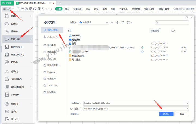Select 网站稿件 folder in the sidebar
196x124 pixels.
[x=52, y=92]
